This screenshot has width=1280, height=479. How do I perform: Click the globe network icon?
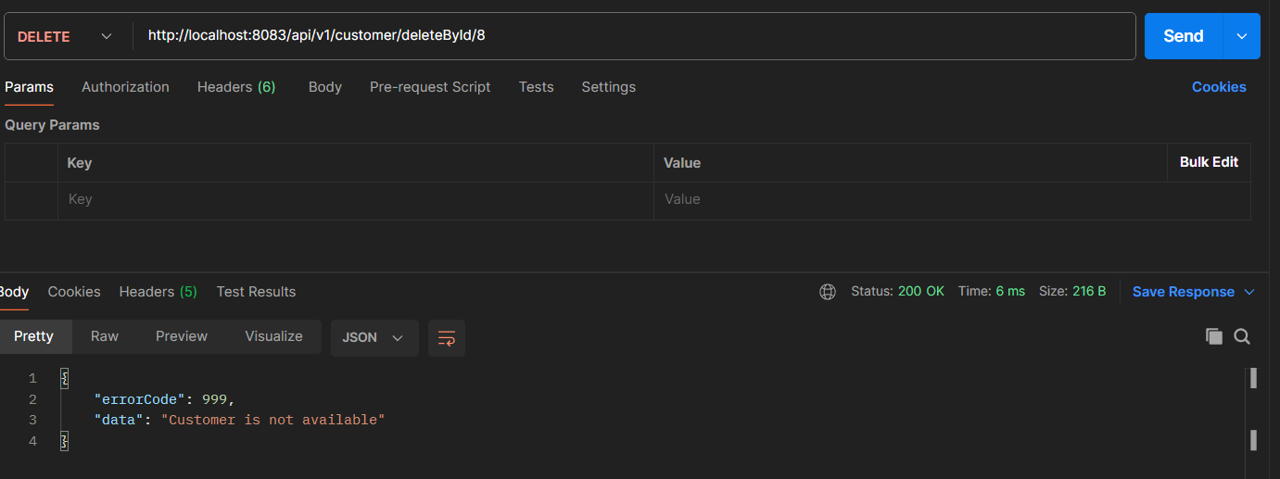pyautogui.click(x=828, y=292)
